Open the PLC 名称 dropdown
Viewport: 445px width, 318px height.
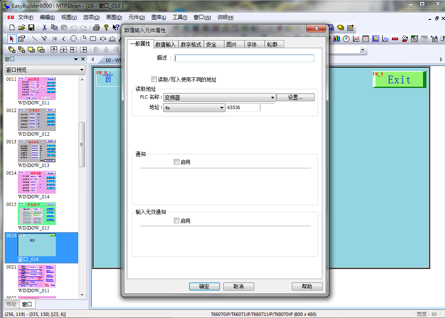[272, 98]
